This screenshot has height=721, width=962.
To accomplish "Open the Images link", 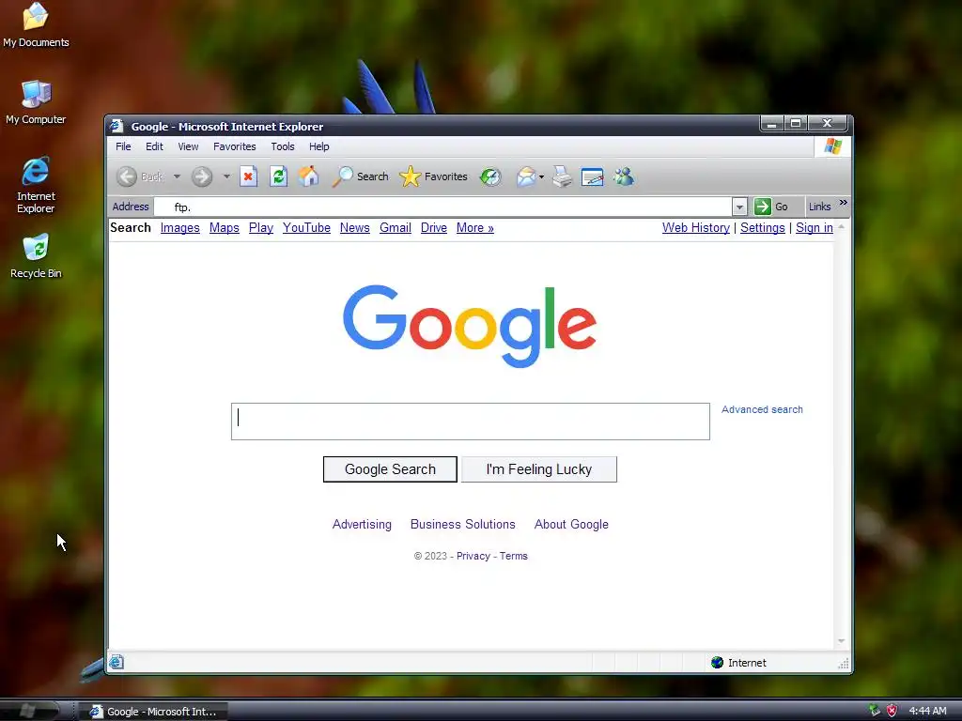I will (x=179, y=227).
